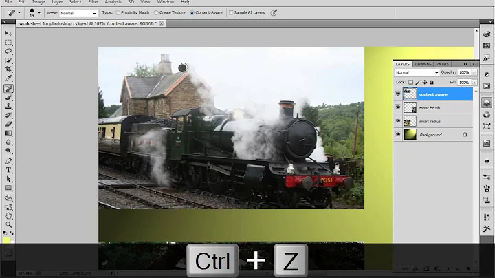The image size is (495, 278).
Task: Select the Gradient tool
Action: (8, 133)
